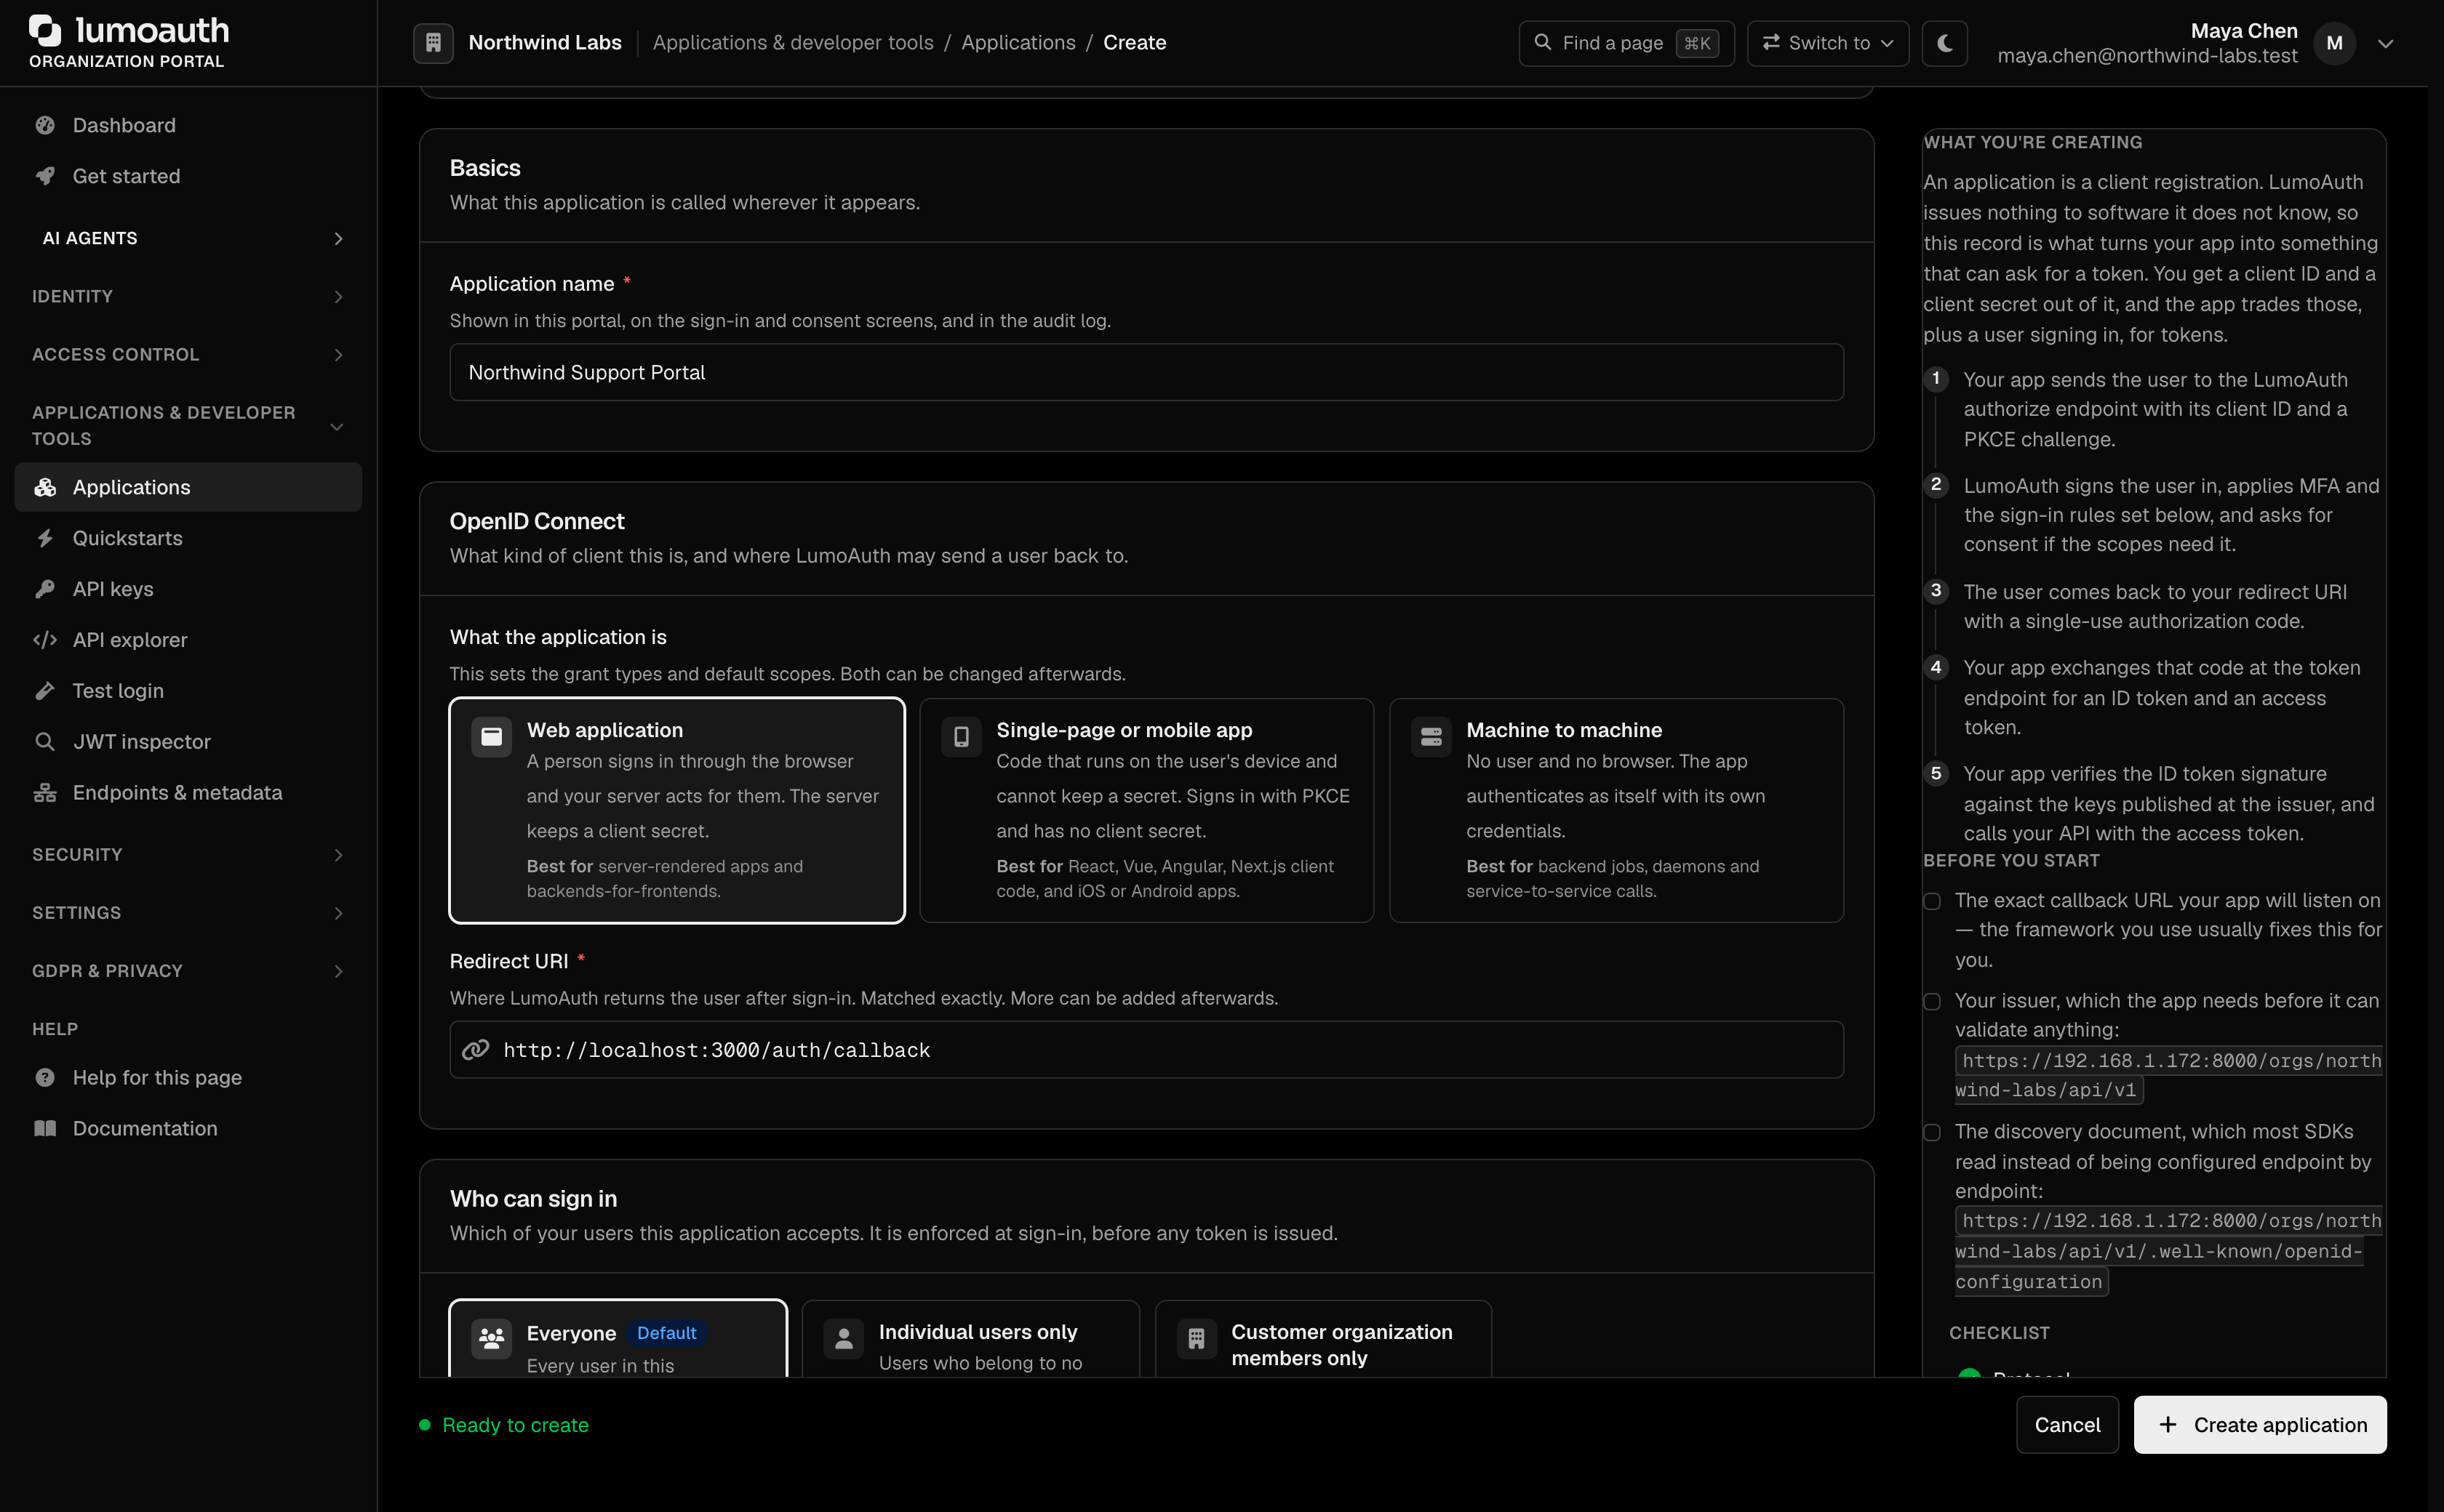Select Customer organization members only option
This screenshot has width=2444, height=1512.
pyautogui.click(x=1324, y=1339)
